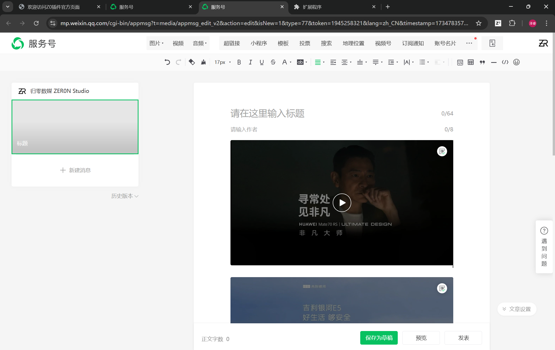The width and height of the screenshot is (555, 350).
Task: Switch to the Z0插件官方页面 tab
Action: coord(60,7)
